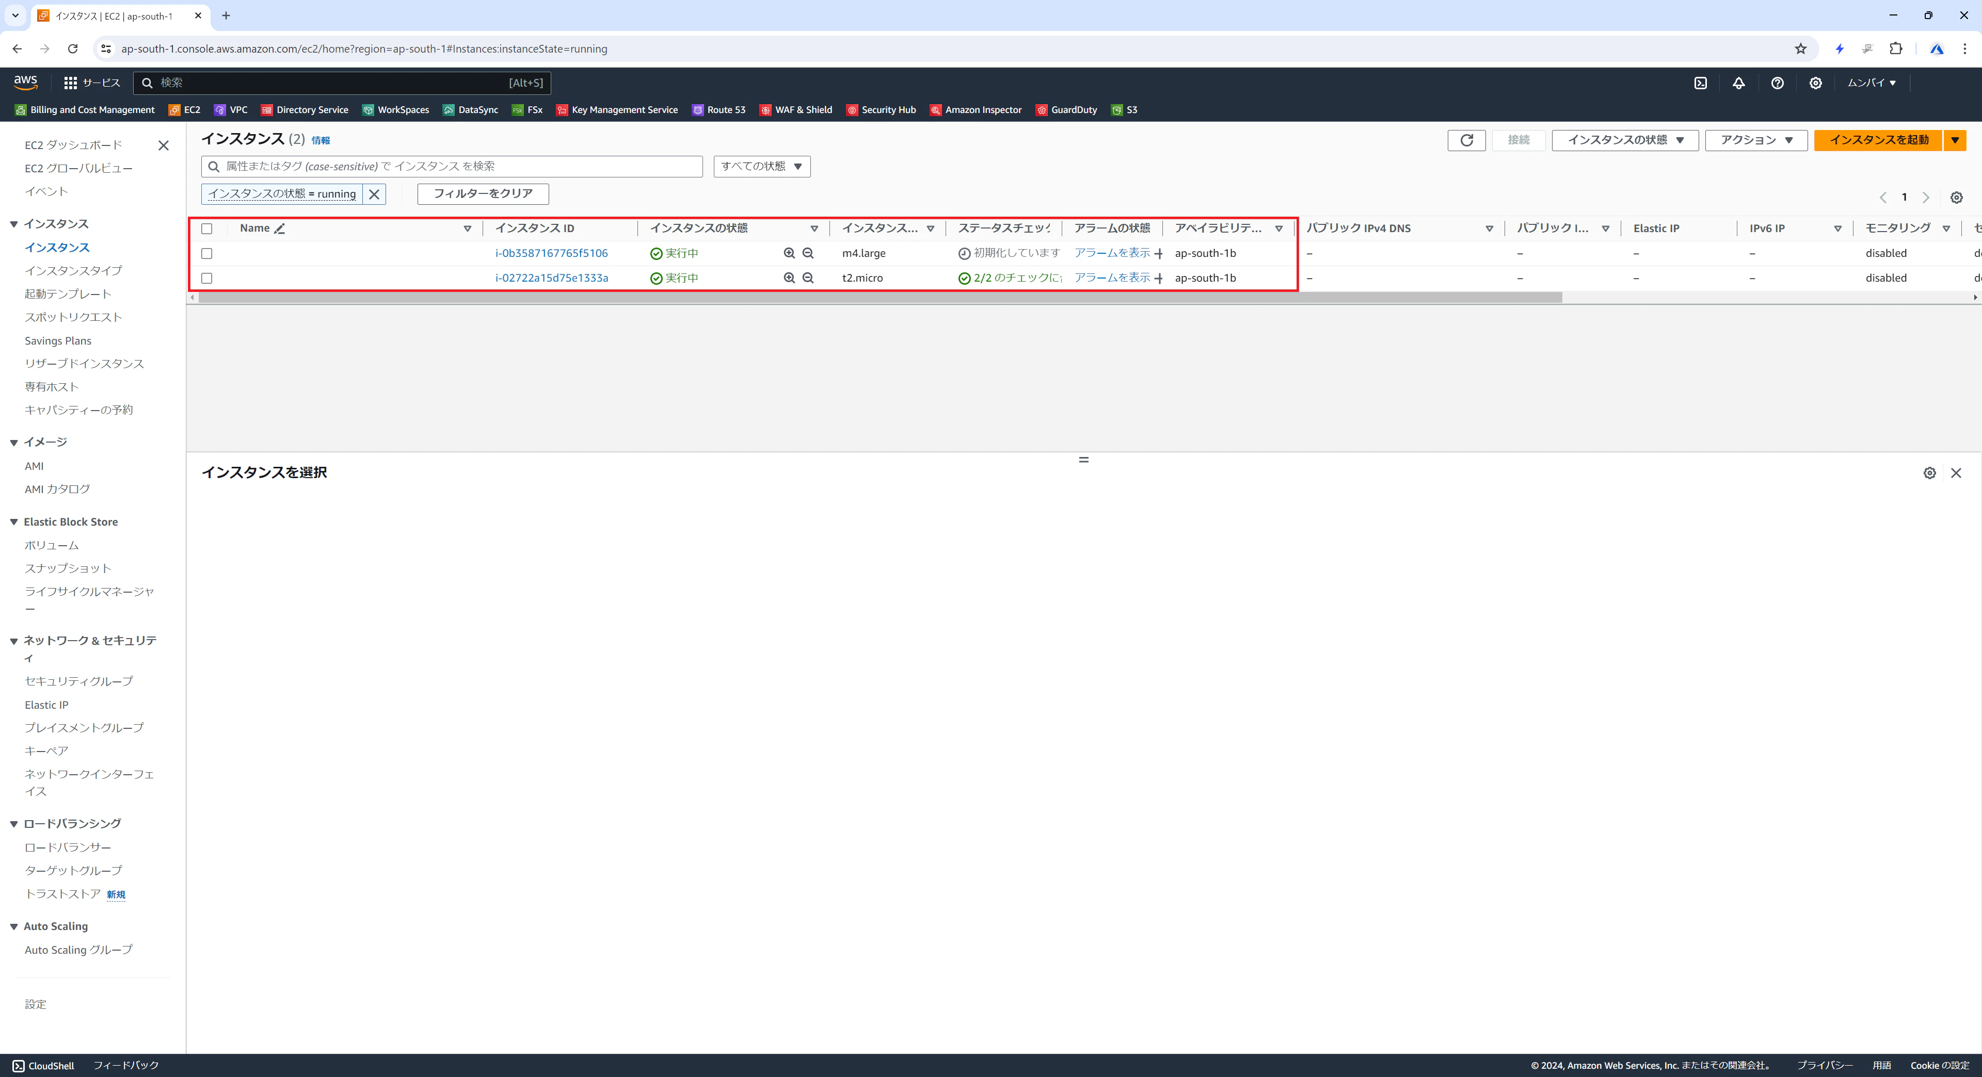Zoom out filter icon for m4.large row
The height and width of the screenshot is (1077, 1982).
coord(808,253)
